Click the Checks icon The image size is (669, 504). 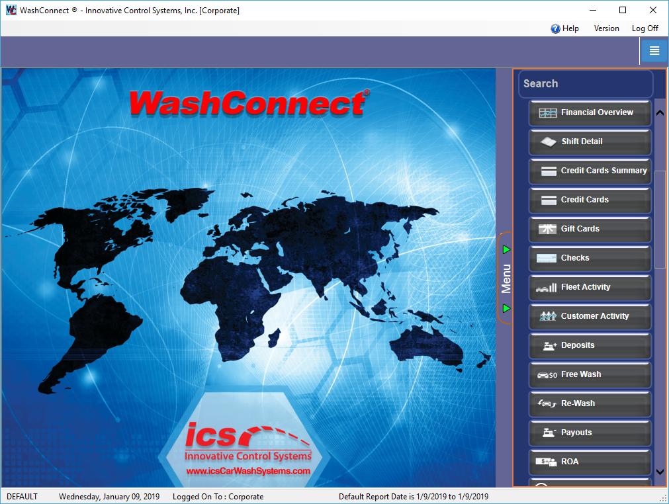(x=547, y=258)
